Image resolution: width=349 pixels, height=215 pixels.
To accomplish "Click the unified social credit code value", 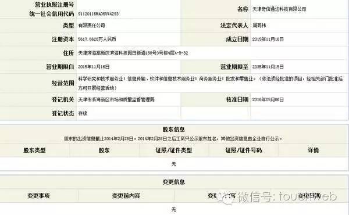I will [x=98, y=14].
